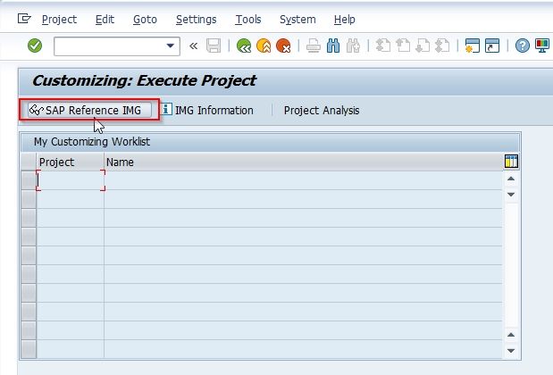The width and height of the screenshot is (553, 375).
Task: Click the SAP Reference IMG button
Action: 89,111
